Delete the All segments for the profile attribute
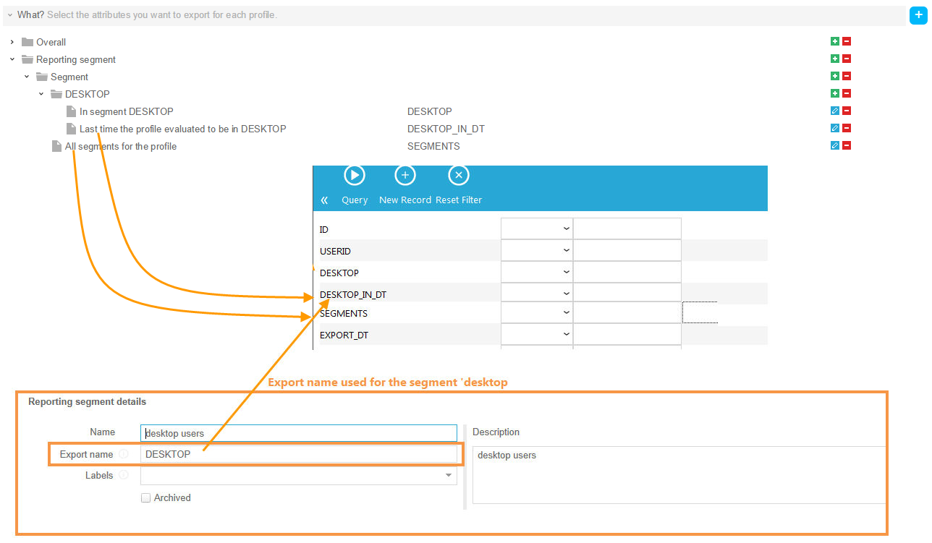Screen dimensions: 932x543 847,146
